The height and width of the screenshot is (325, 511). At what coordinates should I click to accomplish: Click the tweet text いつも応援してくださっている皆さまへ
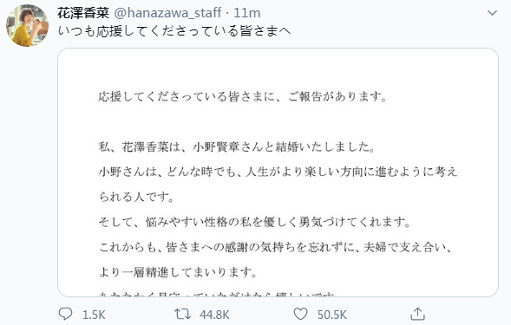pyautogui.click(x=174, y=31)
